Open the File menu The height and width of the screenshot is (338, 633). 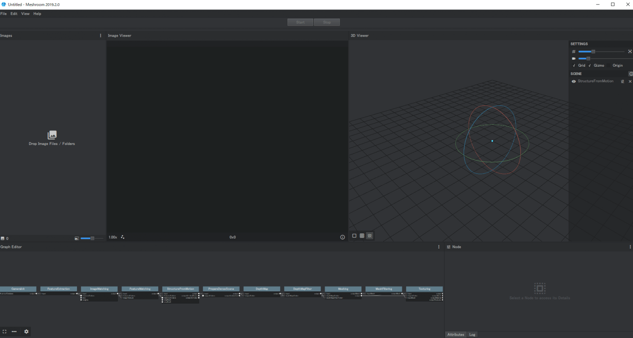click(x=4, y=14)
